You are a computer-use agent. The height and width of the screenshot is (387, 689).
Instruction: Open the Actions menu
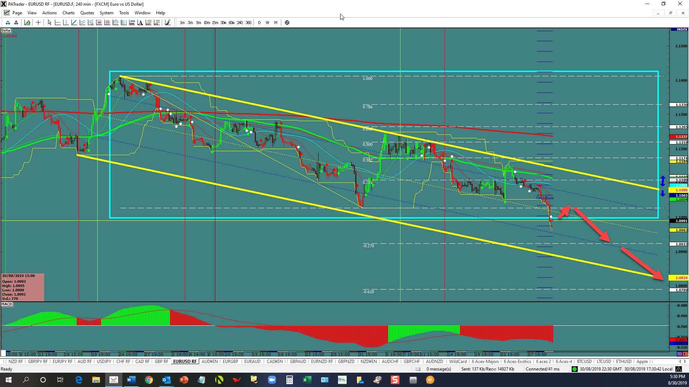coord(50,13)
